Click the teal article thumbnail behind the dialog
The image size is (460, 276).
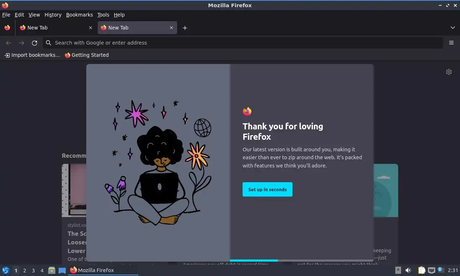(x=386, y=190)
